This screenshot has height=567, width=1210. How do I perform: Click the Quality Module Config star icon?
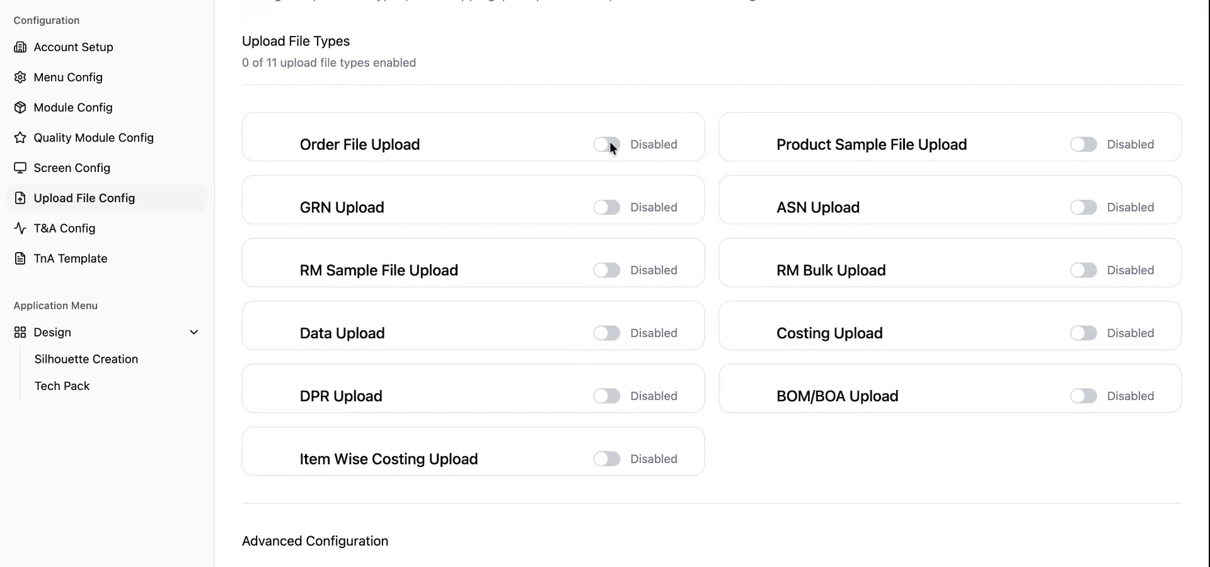pyautogui.click(x=20, y=138)
